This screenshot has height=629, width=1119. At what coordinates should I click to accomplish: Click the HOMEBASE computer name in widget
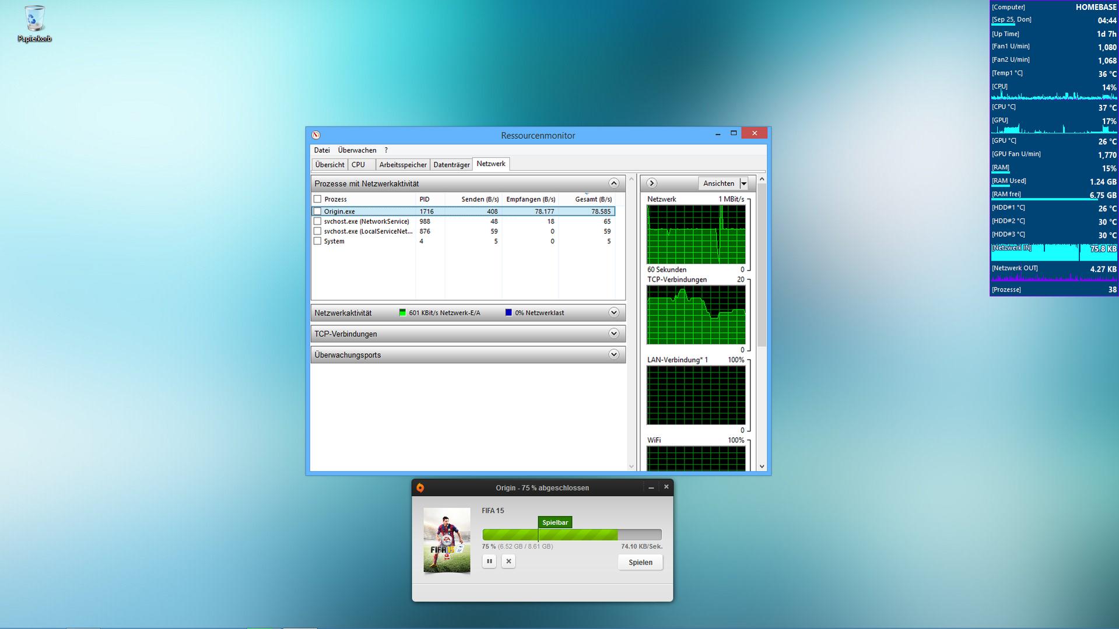[x=1096, y=8]
